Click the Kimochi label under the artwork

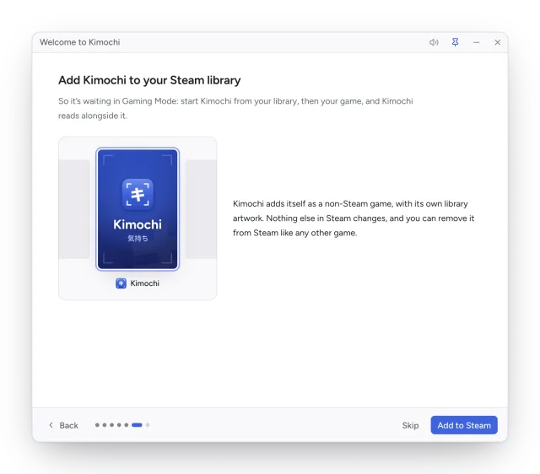144,283
